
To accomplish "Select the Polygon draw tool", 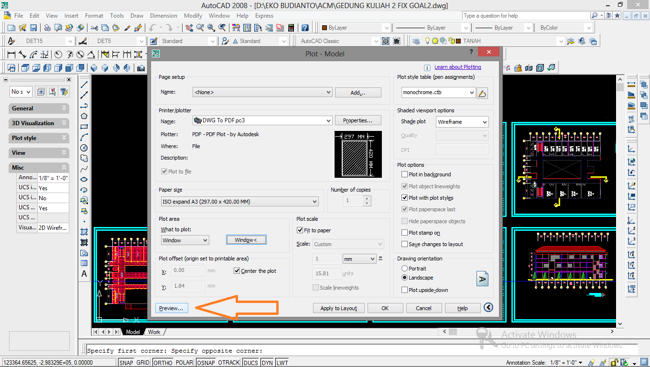I will 84,116.
